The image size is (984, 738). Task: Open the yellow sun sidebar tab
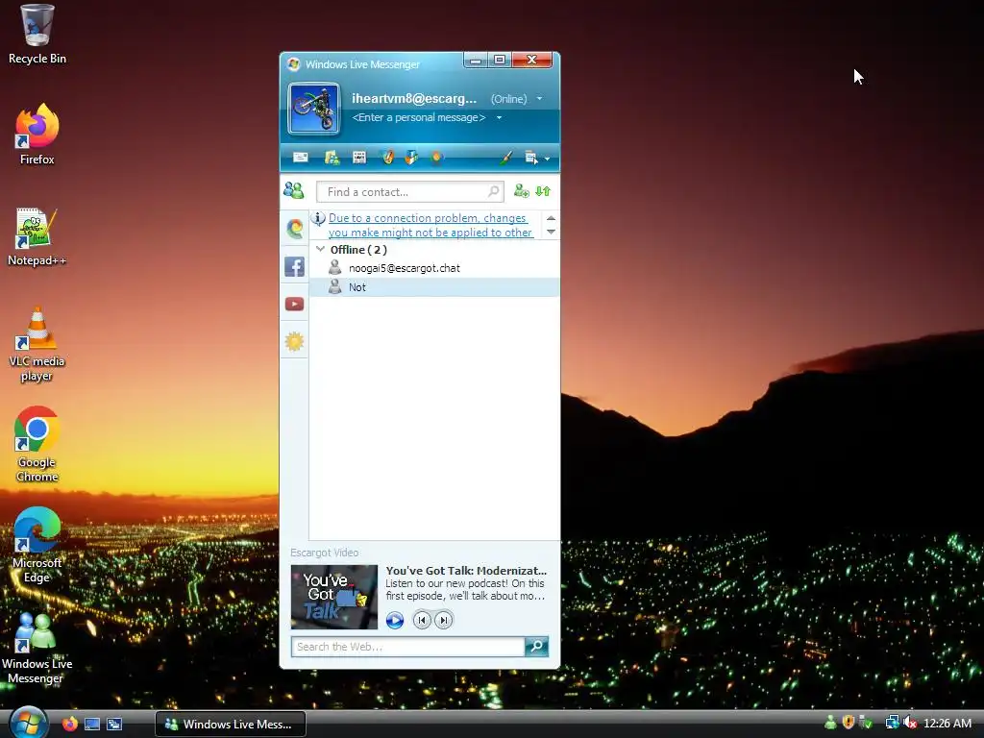pyautogui.click(x=295, y=342)
